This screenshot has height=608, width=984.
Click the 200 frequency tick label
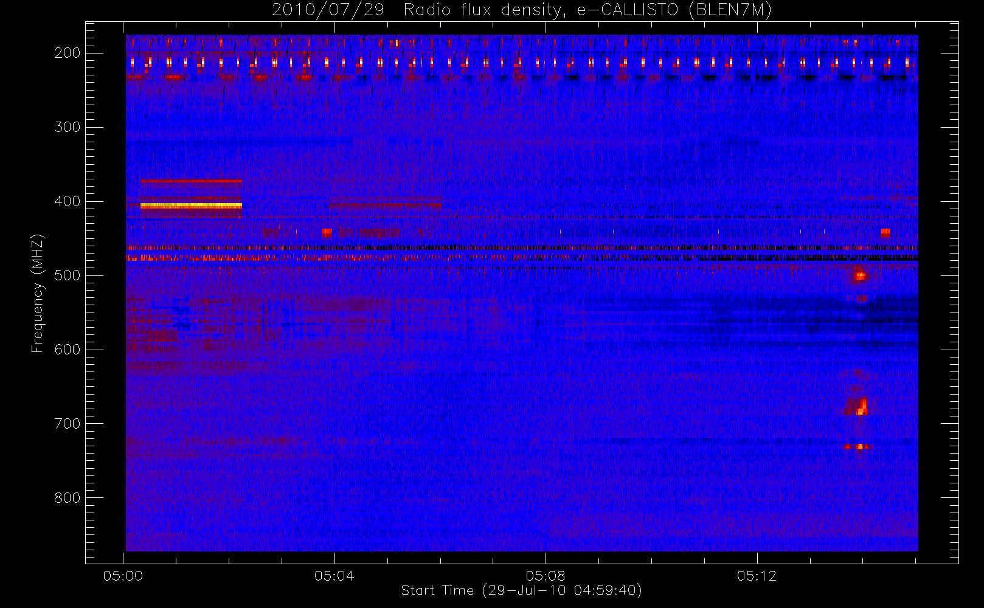click(67, 53)
